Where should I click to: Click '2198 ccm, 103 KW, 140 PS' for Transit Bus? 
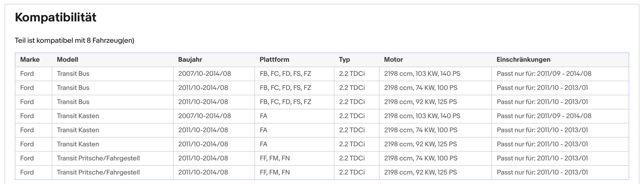click(422, 74)
